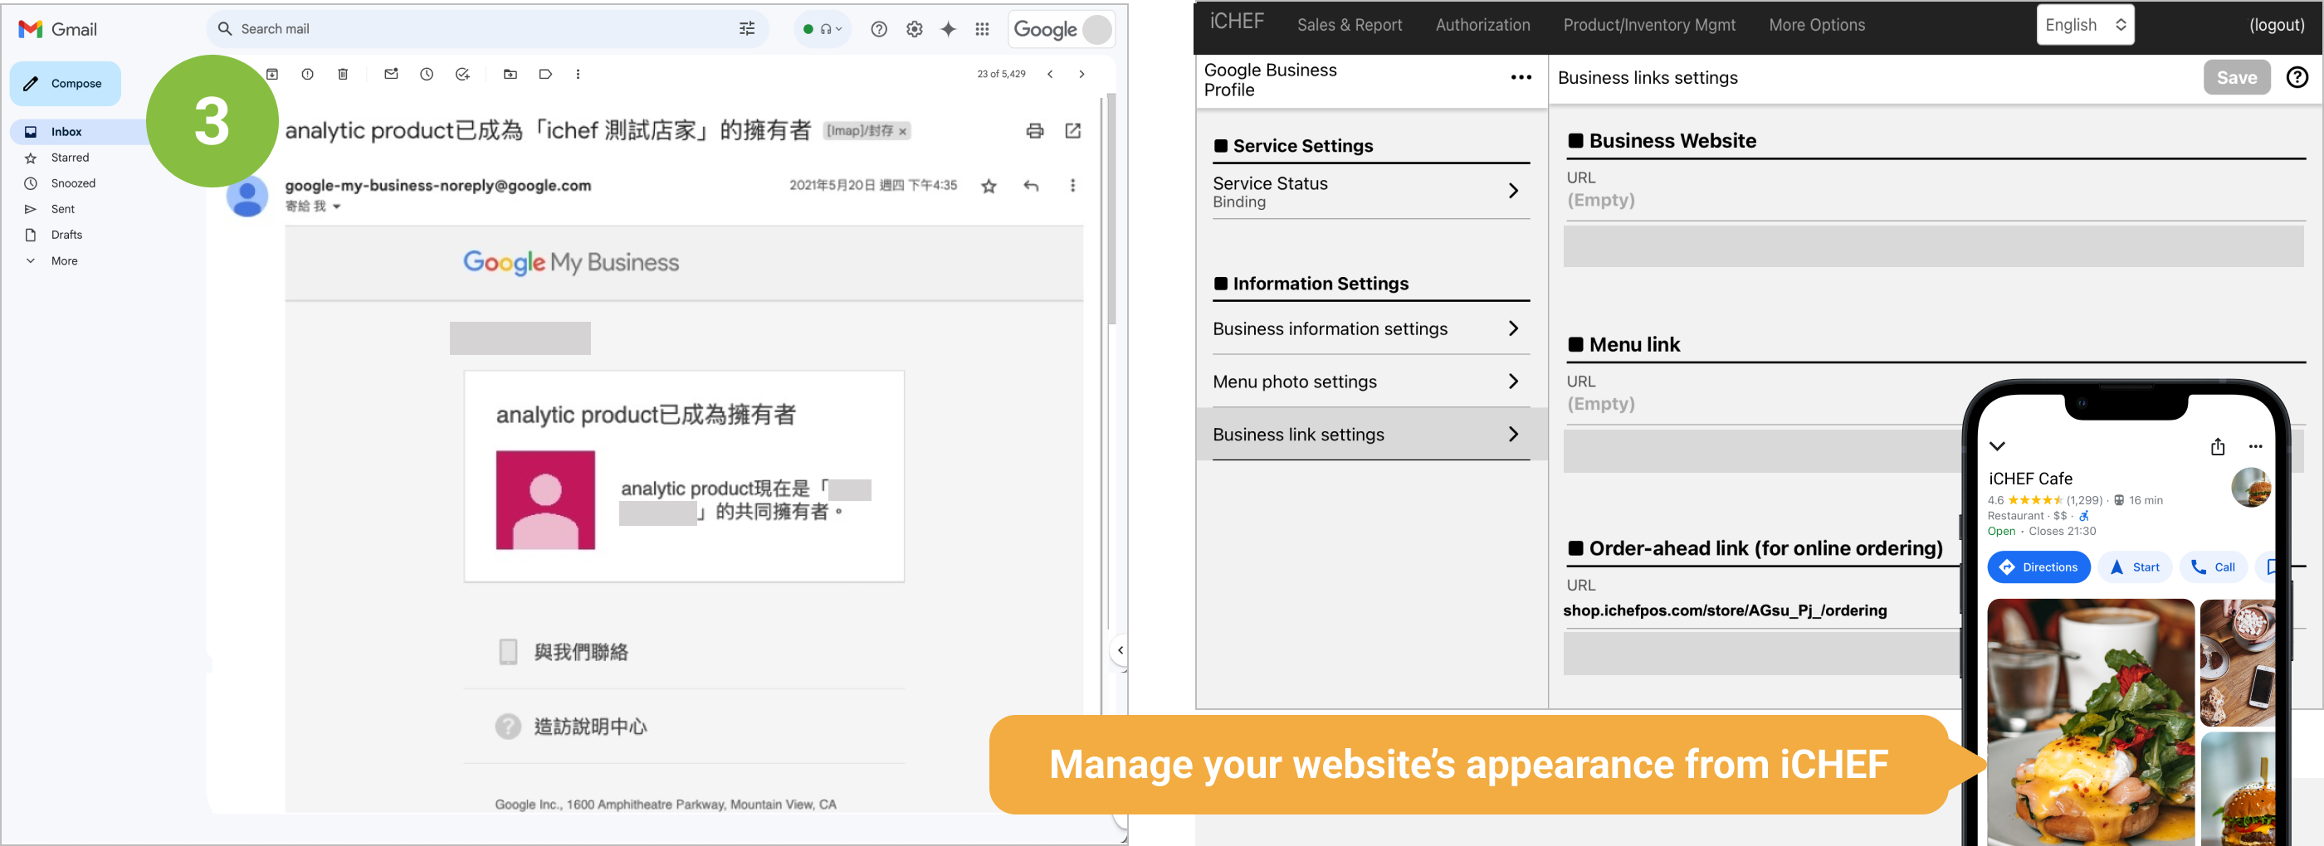Star this email from google-my-business-noreply
2324x846 pixels.
(x=989, y=186)
